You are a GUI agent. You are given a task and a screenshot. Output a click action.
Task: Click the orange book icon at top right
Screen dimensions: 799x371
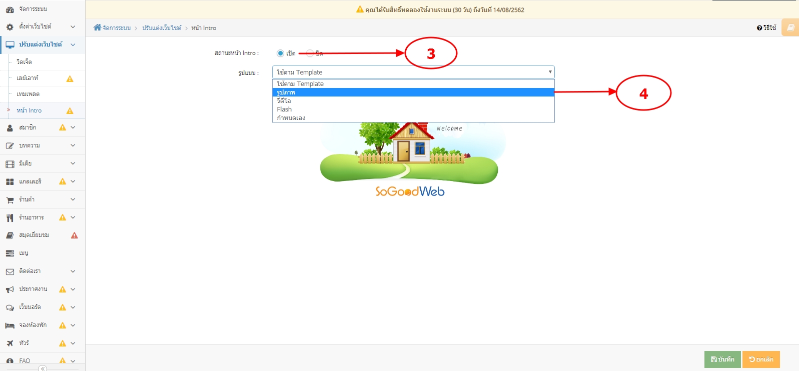coord(790,27)
